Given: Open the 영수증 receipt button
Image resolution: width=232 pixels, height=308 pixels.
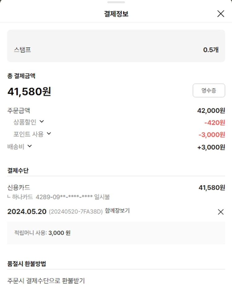Looking at the screenshot, I should click(x=209, y=91).
